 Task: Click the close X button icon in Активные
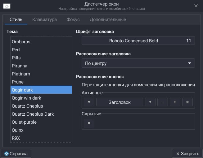coord(187,102)
